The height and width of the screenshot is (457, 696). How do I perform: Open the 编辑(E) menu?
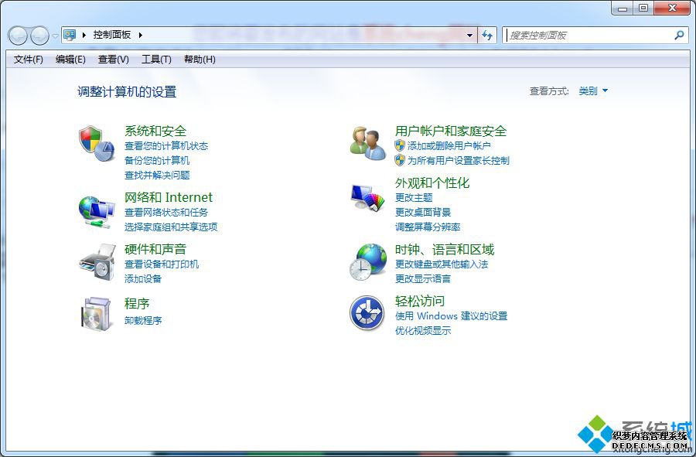tap(70, 59)
